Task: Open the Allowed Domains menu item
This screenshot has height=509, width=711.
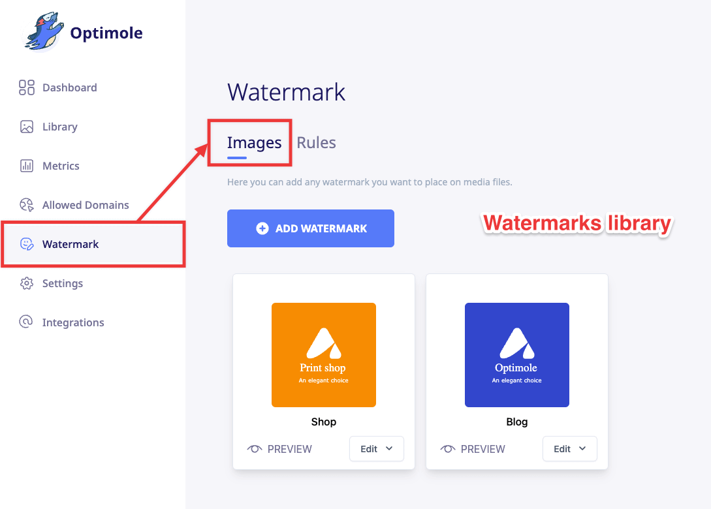Action: coord(86,205)
